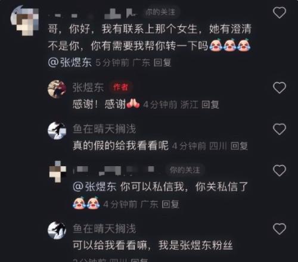Heart the 真的假的给我看看呢 comment
Screen dimensions: 298x262
coord(280,129)
